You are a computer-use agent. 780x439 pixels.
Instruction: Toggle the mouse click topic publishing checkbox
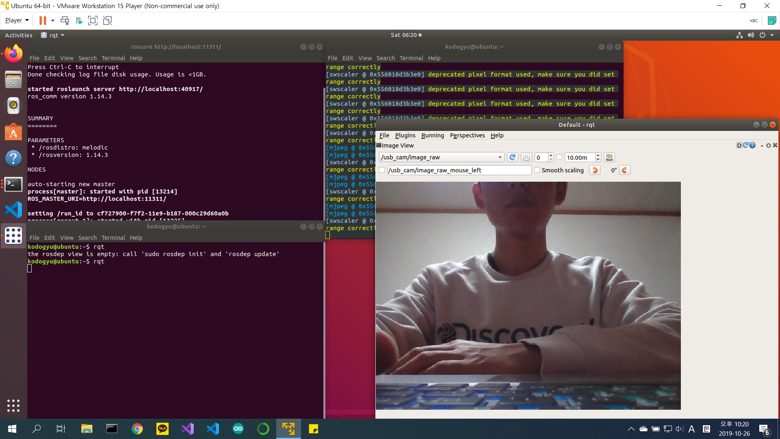click(x=382, y=170)
